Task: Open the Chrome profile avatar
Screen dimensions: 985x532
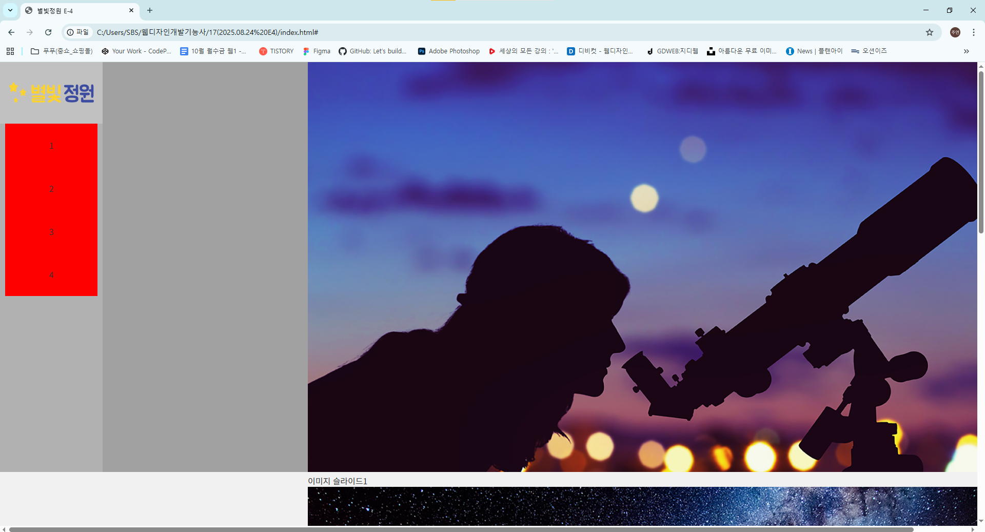Action: [955, 32]
